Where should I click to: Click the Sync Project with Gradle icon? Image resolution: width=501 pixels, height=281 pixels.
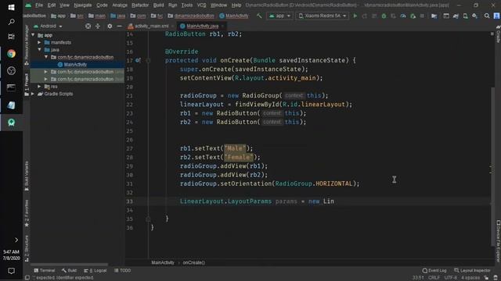coord(456,16)
